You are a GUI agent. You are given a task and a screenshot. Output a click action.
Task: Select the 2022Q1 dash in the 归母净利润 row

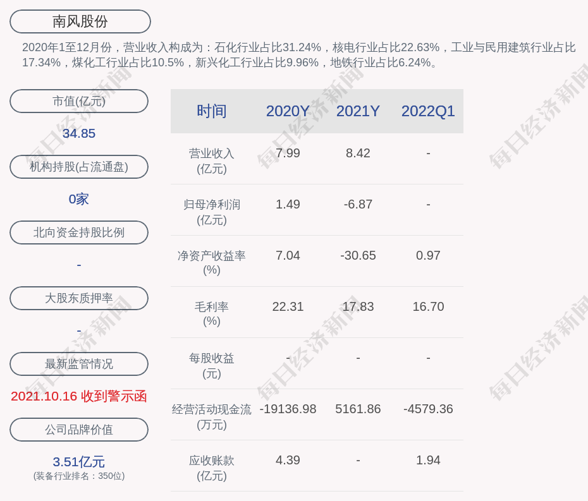tap(428, 205)
